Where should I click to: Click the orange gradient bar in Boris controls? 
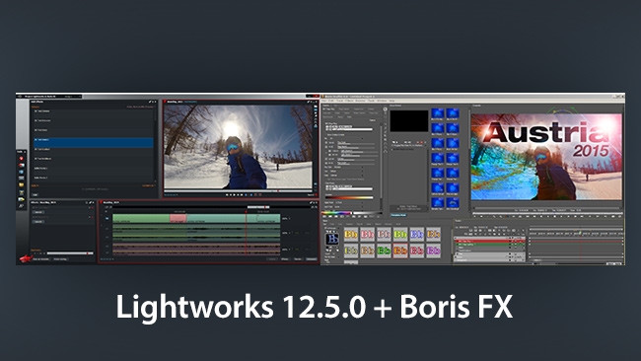point(349,197)
